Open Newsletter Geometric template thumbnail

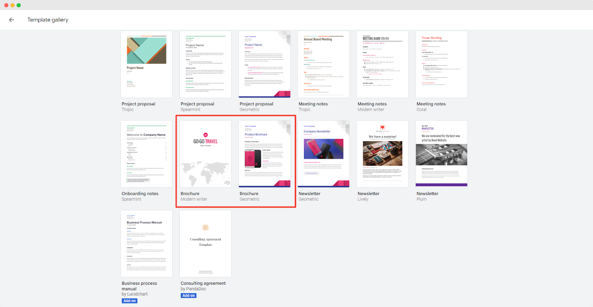(323, 154)
